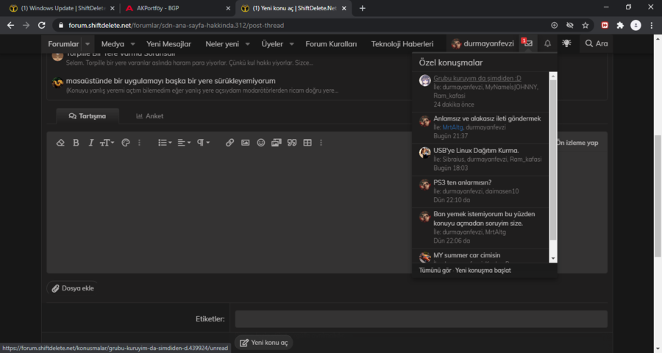Expand the Forumlar dropdown arrow
662x353 pixels.
pos(88,44)
